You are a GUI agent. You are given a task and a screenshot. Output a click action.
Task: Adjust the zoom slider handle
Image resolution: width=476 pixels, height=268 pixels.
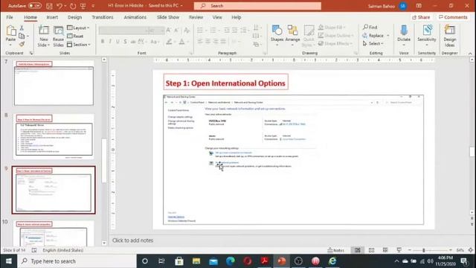pos(424,250)
